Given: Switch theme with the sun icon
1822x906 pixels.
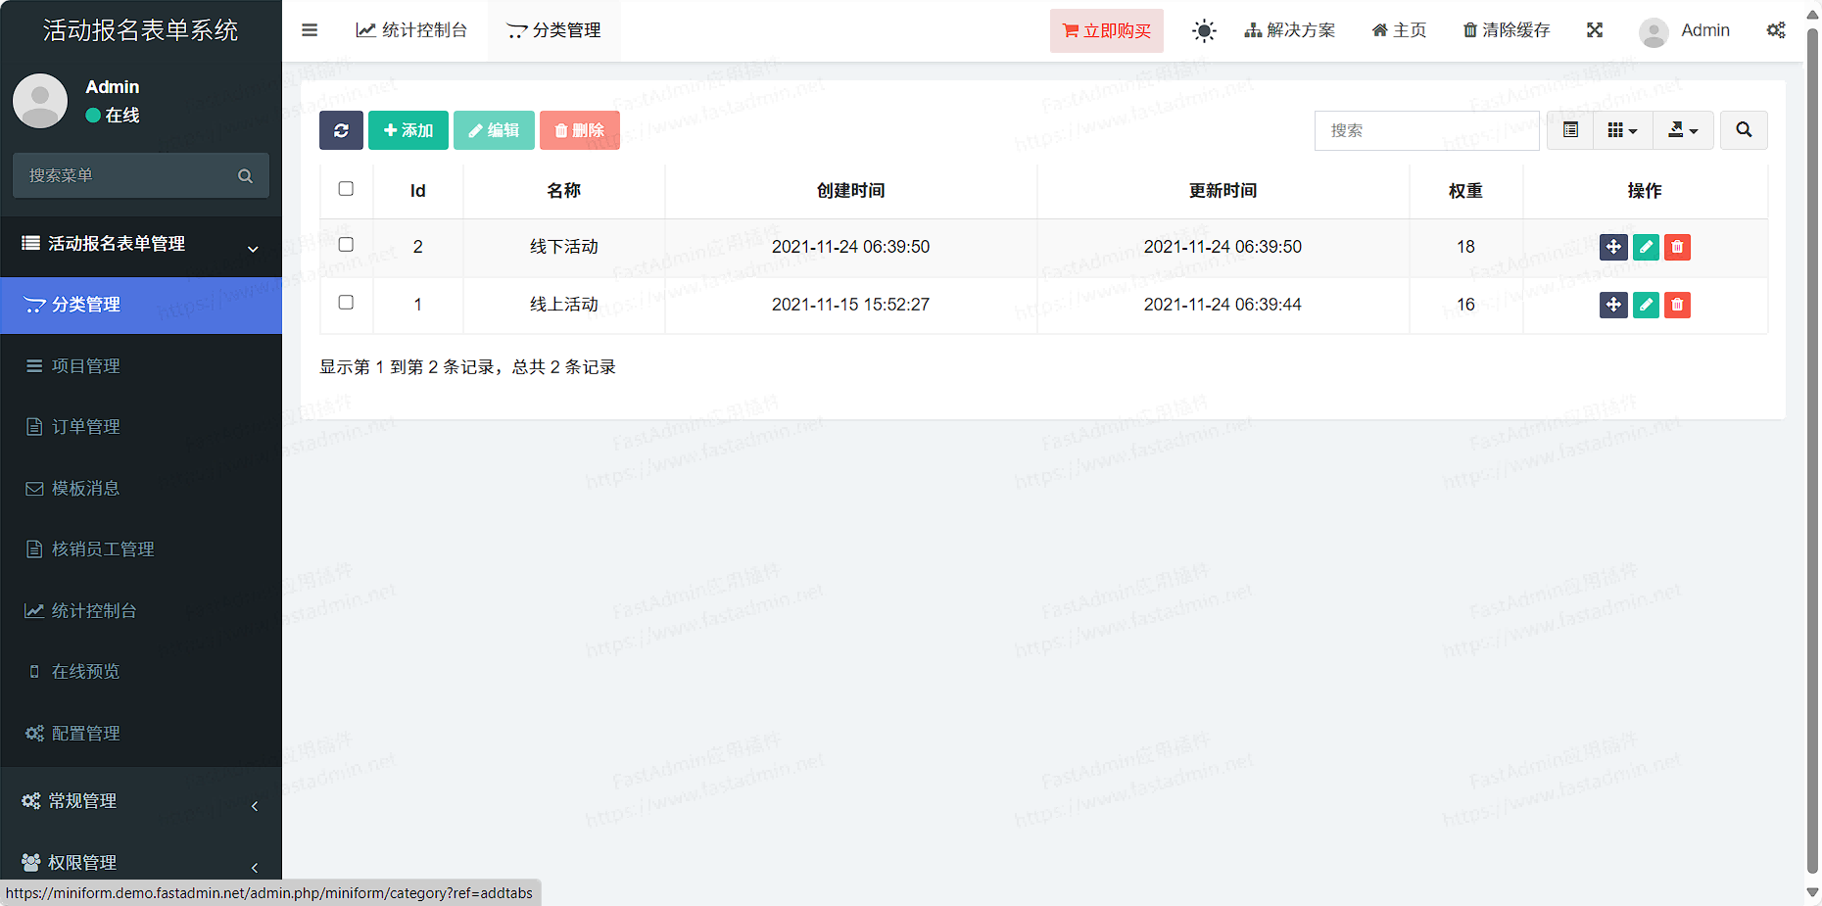Looking at the screenshot, I should [x=1204, y=30].
